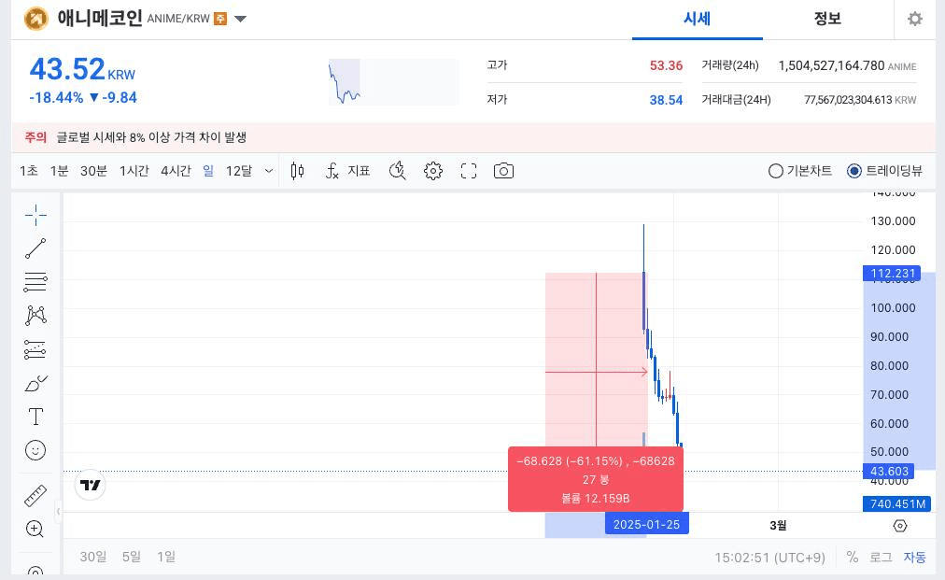Select the XABCD pattern tool
This screenshot has width=945, height=580.
35,316
